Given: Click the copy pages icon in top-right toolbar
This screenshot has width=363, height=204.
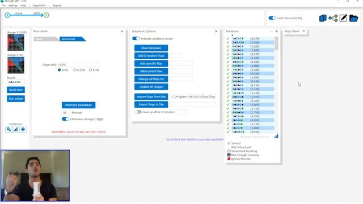Looking at the screenshot, I should (323, 18).
